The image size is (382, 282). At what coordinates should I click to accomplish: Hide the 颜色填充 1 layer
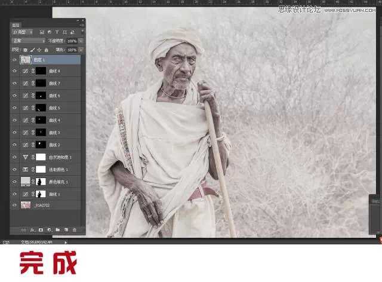click(14, 182)
